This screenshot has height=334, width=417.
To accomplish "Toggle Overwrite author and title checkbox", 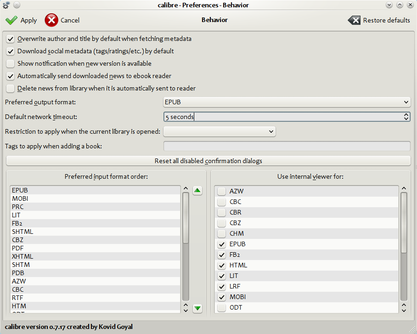I will [11, 39].
